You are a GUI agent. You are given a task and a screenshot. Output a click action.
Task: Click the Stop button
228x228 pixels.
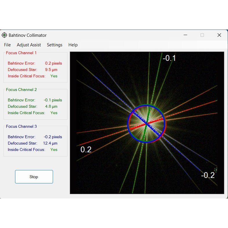pyautogui.click(x=34, y=177)
